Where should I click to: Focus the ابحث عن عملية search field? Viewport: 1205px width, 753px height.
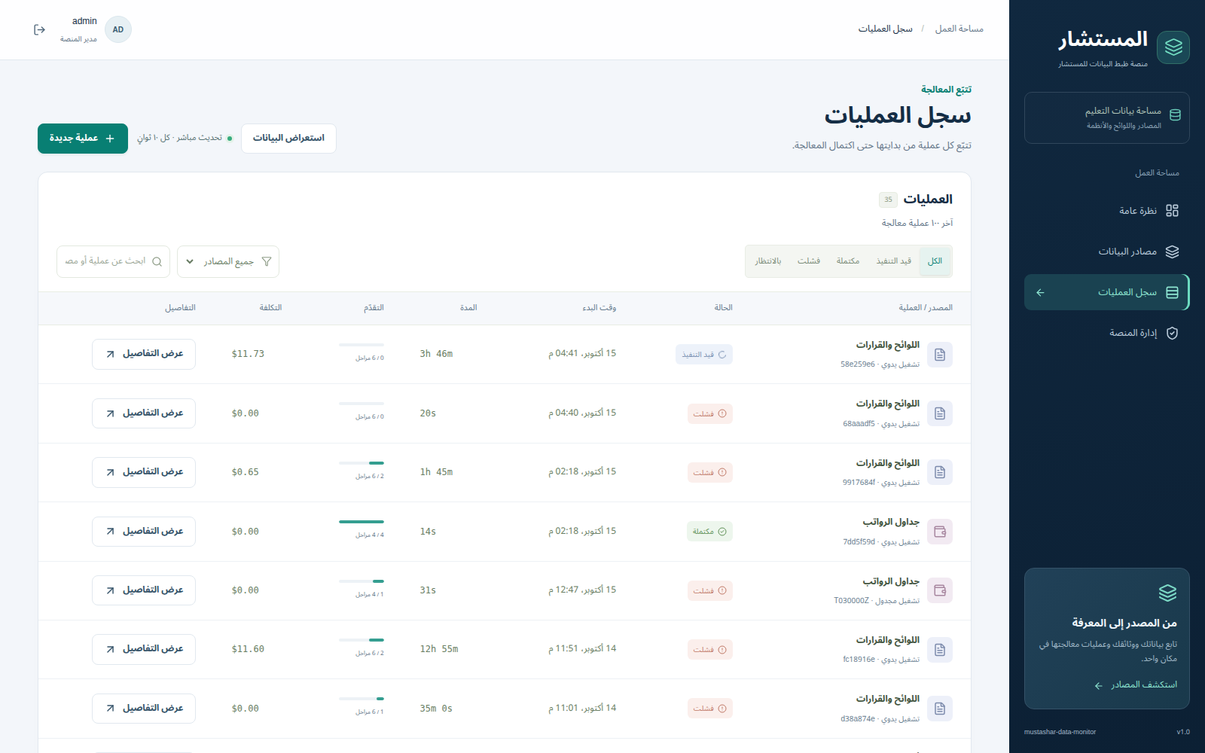point(113,261)
